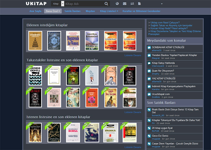The width and height of the screenshot is (211, 150).
Task: Open the Biraderlik book cover
Action: (x=111, y=133)
